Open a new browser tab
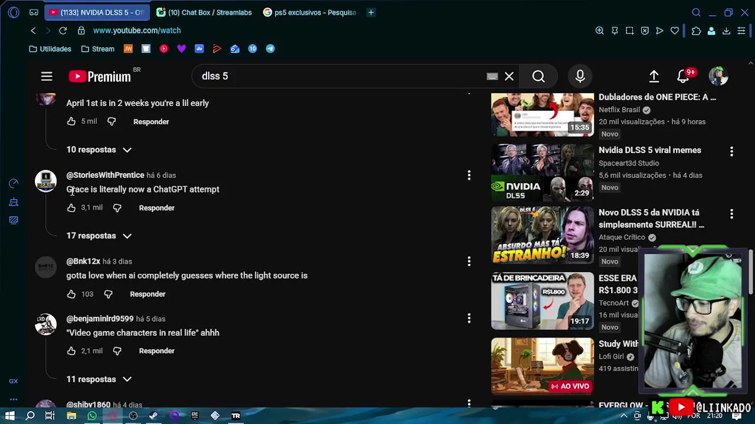The width and height of the screenshot is (755, 424). [371, 12]
